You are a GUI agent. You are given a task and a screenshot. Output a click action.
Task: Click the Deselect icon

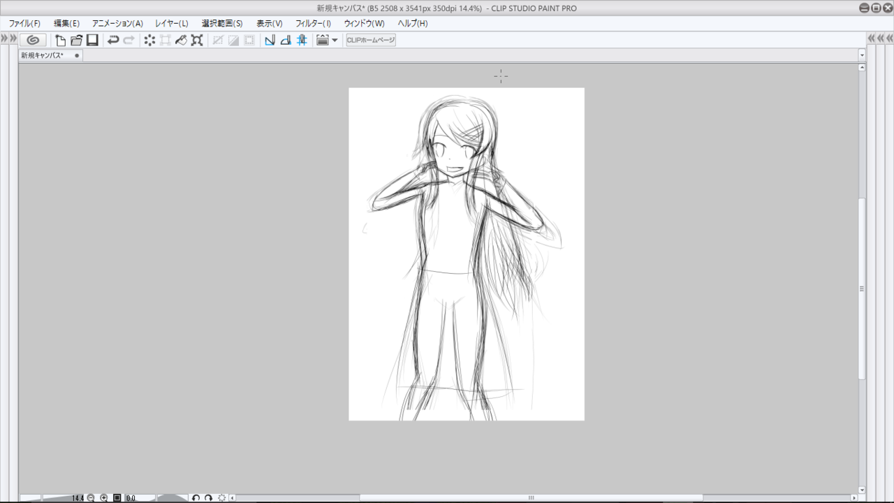click(x=218, y=41)
